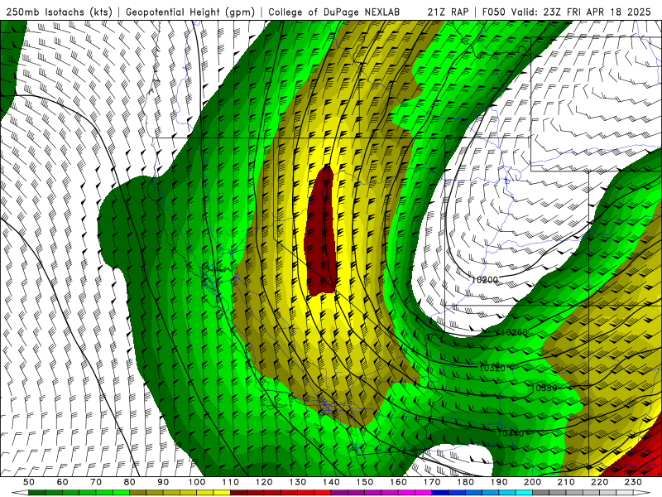The width and height of the screenshot is (662, 497).
Task: Click the 160 value on the color scale
Action: click(399, 482)
